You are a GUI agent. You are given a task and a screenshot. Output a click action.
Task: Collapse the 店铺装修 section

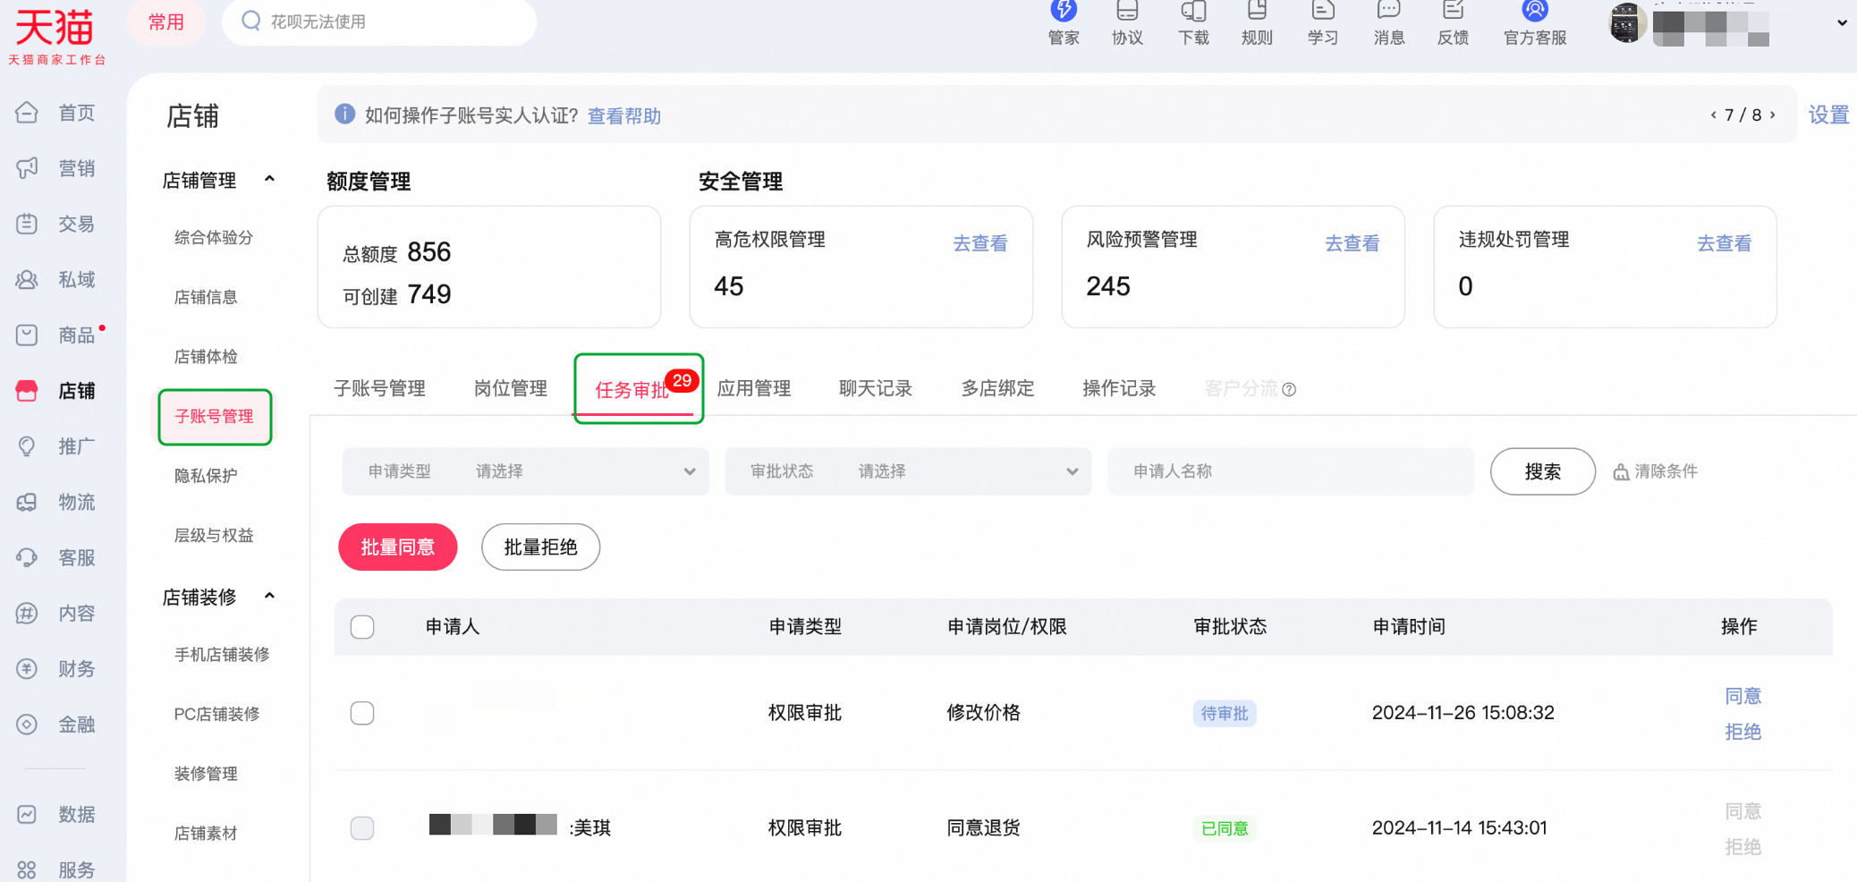270,596
